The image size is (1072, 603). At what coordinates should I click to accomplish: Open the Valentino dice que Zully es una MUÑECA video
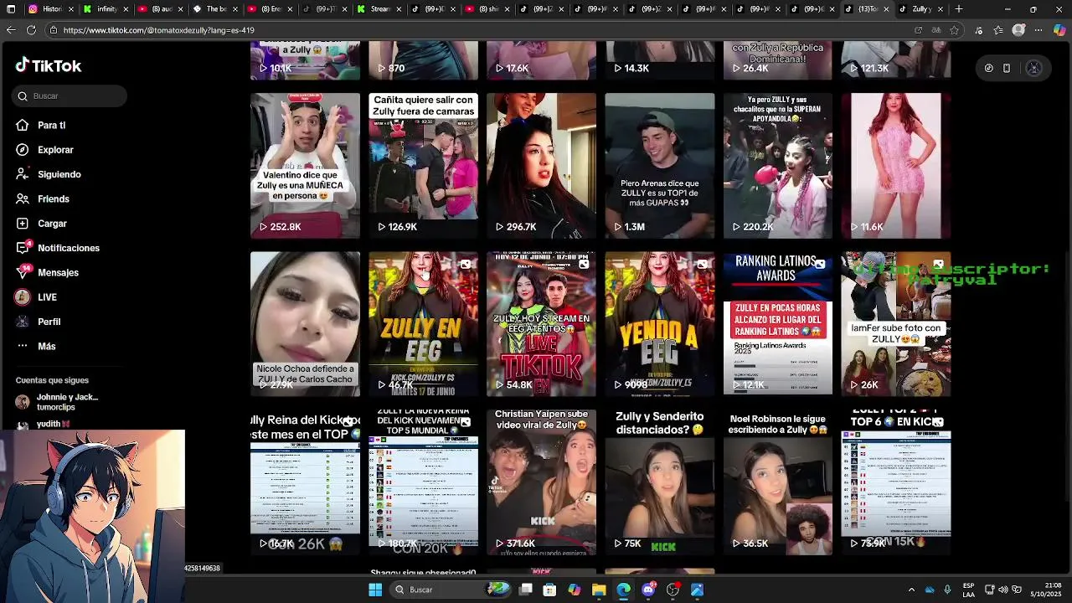pyautogui.click(x=305, y=166)
